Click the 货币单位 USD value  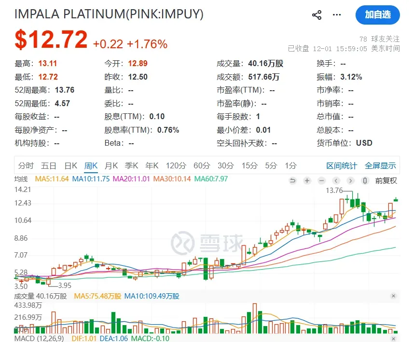click(x=364, y=143)
